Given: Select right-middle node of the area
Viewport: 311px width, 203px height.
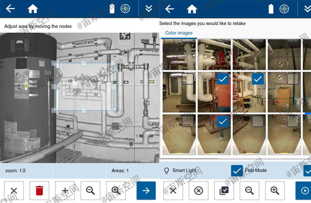Looking at the screenshot, I should 114,87.
